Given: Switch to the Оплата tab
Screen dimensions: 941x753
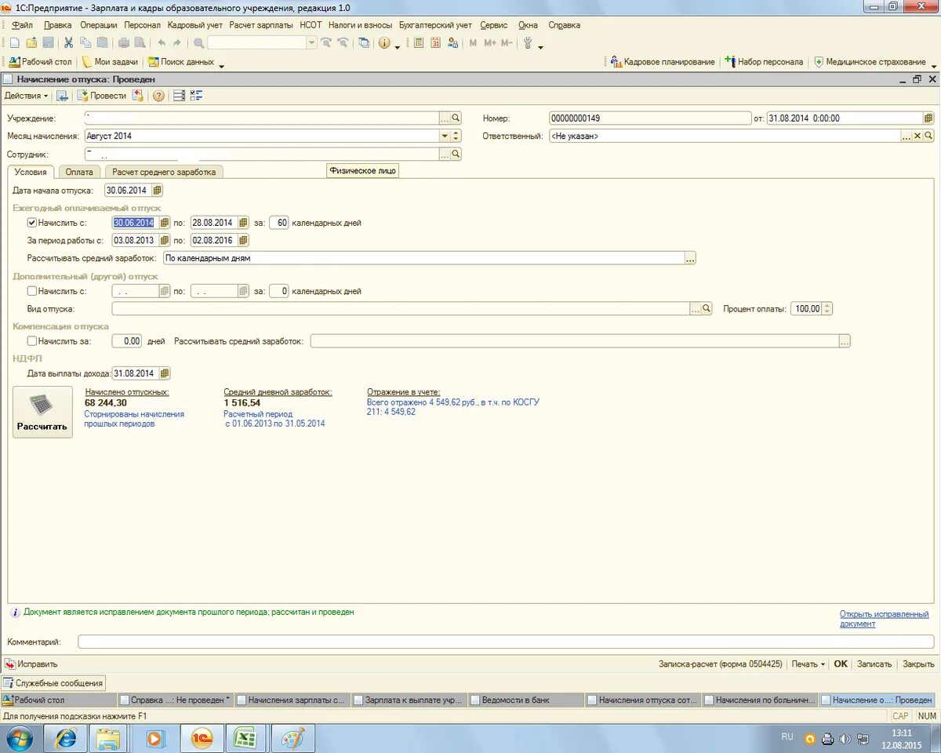Looking at the screenshot, I should 79,172.
